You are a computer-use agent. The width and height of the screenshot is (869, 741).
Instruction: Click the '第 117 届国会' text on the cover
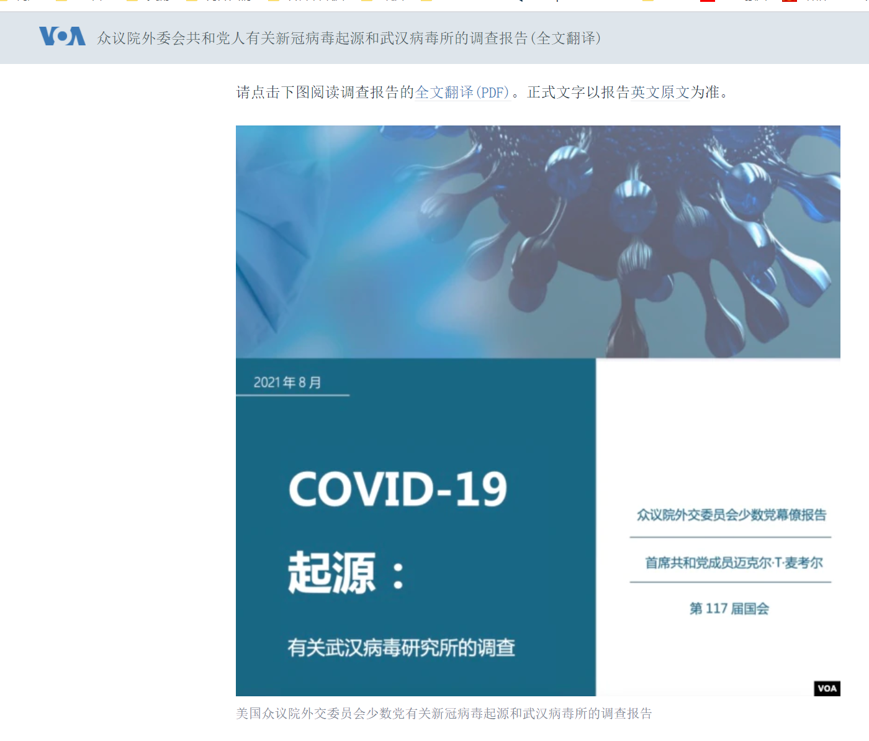(x=730, y=609)
